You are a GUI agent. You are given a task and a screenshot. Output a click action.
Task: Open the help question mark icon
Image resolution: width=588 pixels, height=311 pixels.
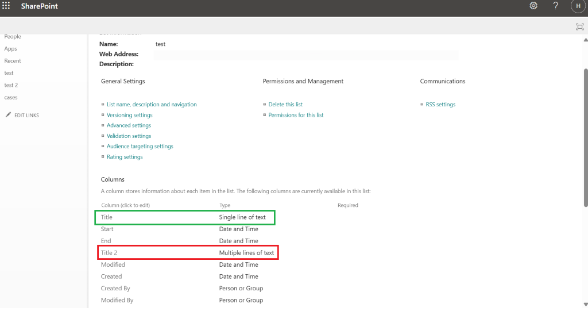click(555, 6)
